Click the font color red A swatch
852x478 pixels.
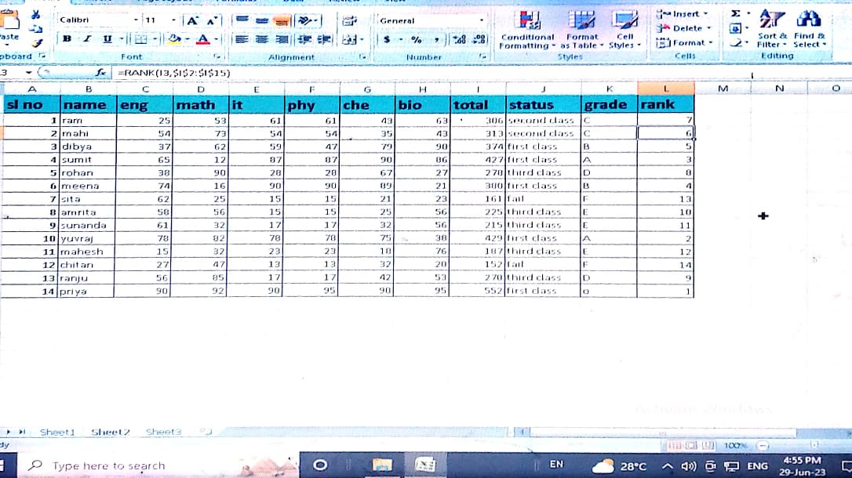tap(202, 39)
